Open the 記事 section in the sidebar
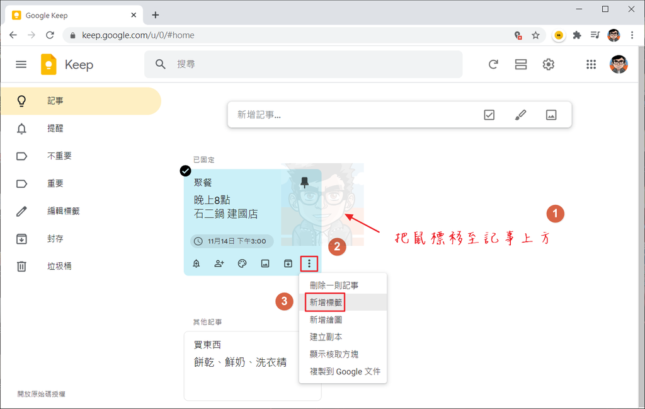This screenshot has width=645, height=409. click(81, 101)
